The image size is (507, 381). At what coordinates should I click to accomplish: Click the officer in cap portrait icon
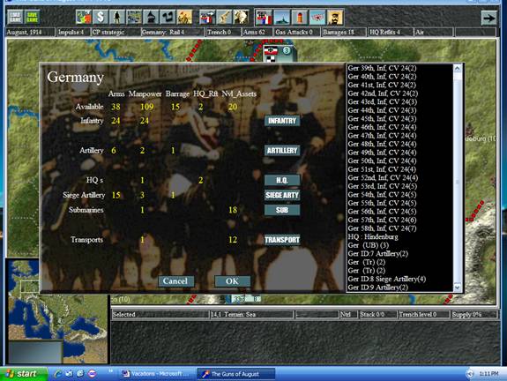(335, 17)
